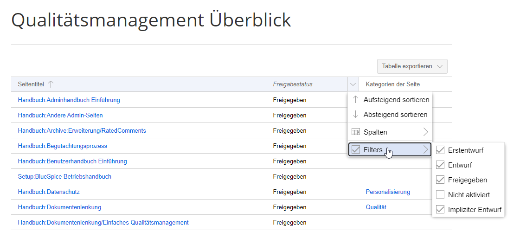
Task: Click the Spalten columns grid icon
Action: [x=356, y=132]
